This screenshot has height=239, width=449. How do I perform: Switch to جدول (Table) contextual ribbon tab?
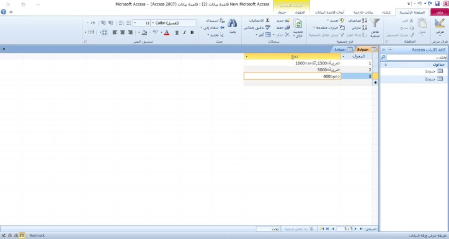tap(282, 12)
